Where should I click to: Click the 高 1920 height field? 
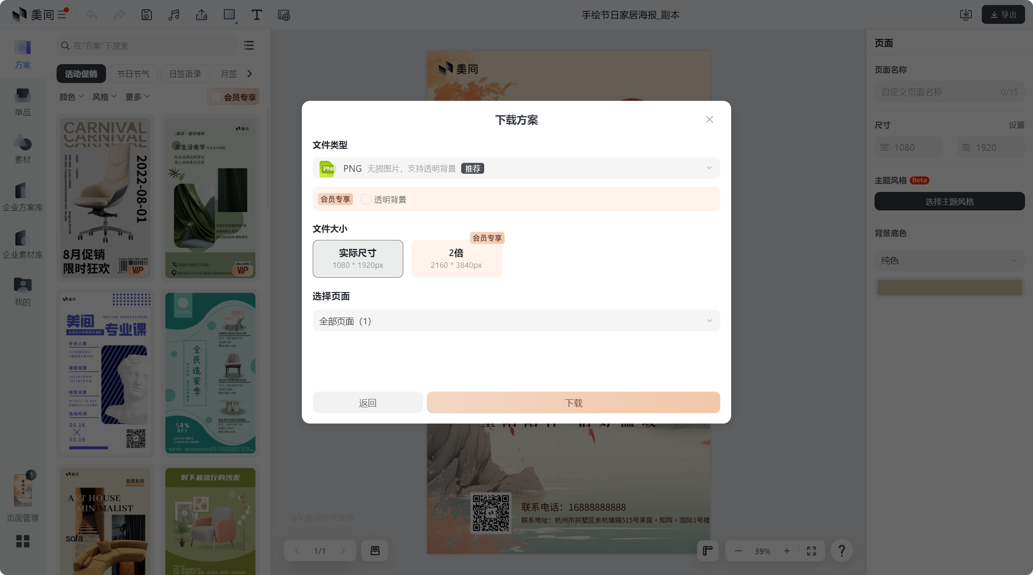pos(991,148)
